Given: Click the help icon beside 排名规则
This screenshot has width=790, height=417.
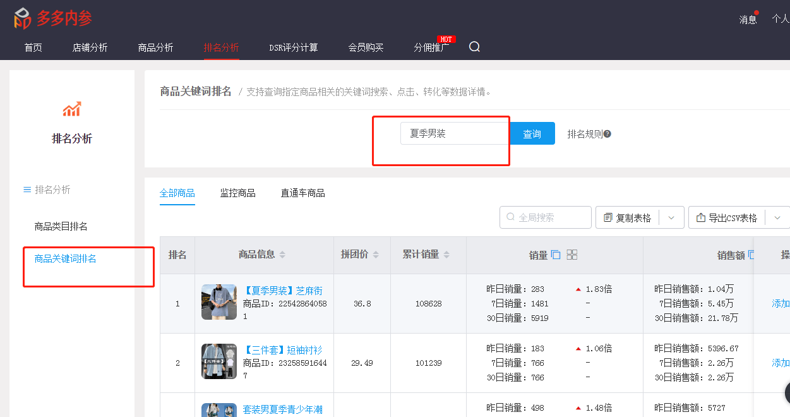Looking at the screenshot, I should tap(607, 134).
